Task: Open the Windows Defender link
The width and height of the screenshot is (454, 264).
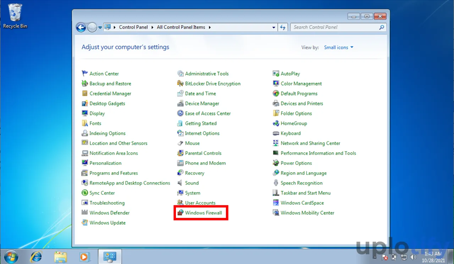Action: (109, 213)
